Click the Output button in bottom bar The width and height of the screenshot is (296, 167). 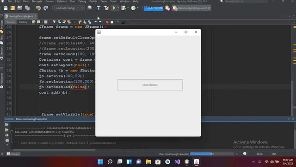click(13, 154)
